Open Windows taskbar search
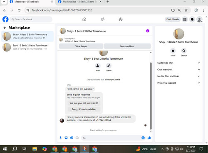 [x=15, y=149]
